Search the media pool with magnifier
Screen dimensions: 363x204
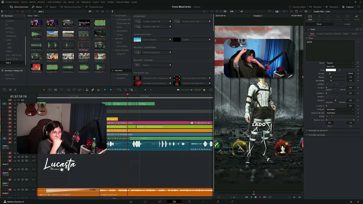[x=97, y=12]
